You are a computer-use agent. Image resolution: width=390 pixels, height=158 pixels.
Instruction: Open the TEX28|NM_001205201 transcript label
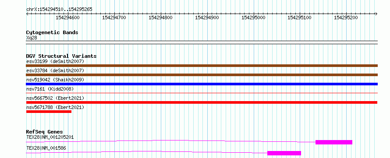50,137
